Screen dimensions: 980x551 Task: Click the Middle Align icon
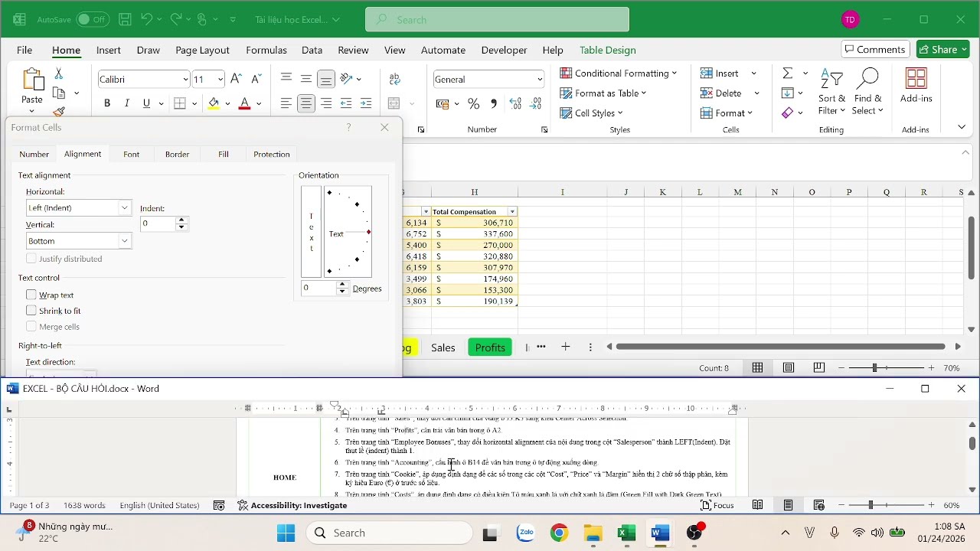click(306, 79)
